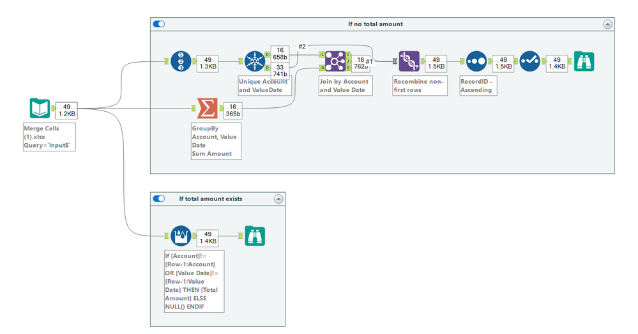
Task: Disable the 'If total amount exists' container
Action: [158, 199]
